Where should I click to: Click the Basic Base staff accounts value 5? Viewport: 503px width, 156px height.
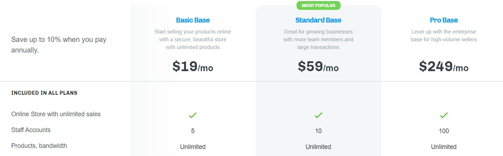click(193, 131)
